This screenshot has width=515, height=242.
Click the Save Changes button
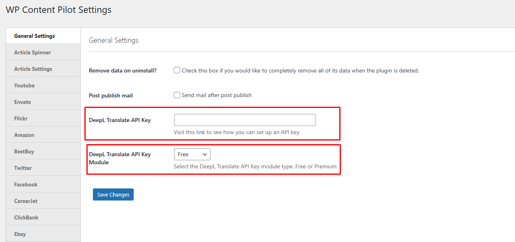113,194
